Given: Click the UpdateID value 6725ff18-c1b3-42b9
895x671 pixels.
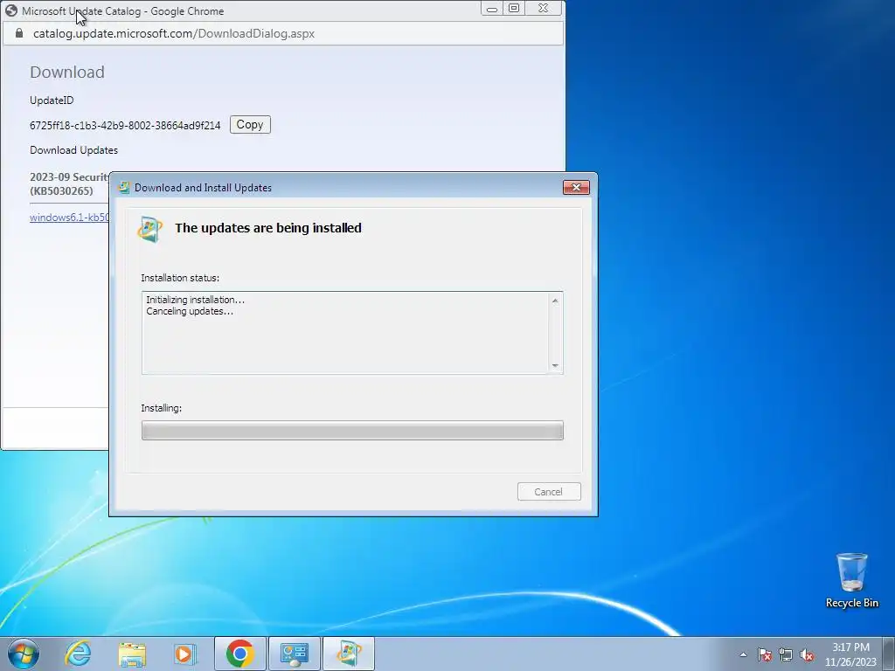Looking at the screenshot, I should tap(125, 126).
